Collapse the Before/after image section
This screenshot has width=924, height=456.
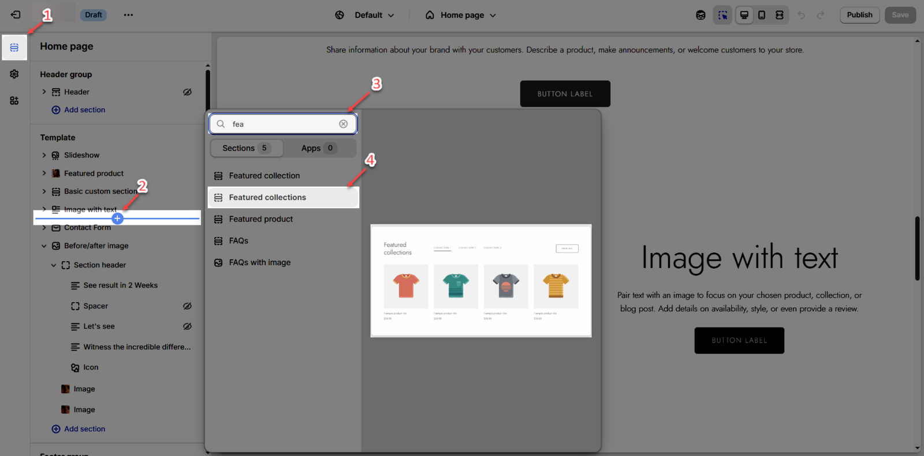point(44,246)
